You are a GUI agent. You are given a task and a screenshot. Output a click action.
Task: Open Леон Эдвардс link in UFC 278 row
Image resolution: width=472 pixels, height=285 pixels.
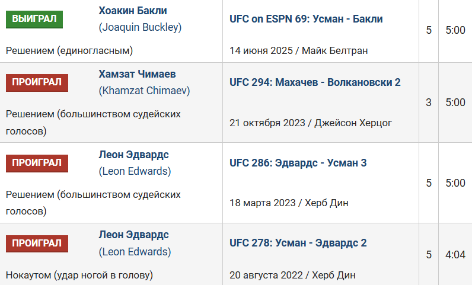(133, 235)
